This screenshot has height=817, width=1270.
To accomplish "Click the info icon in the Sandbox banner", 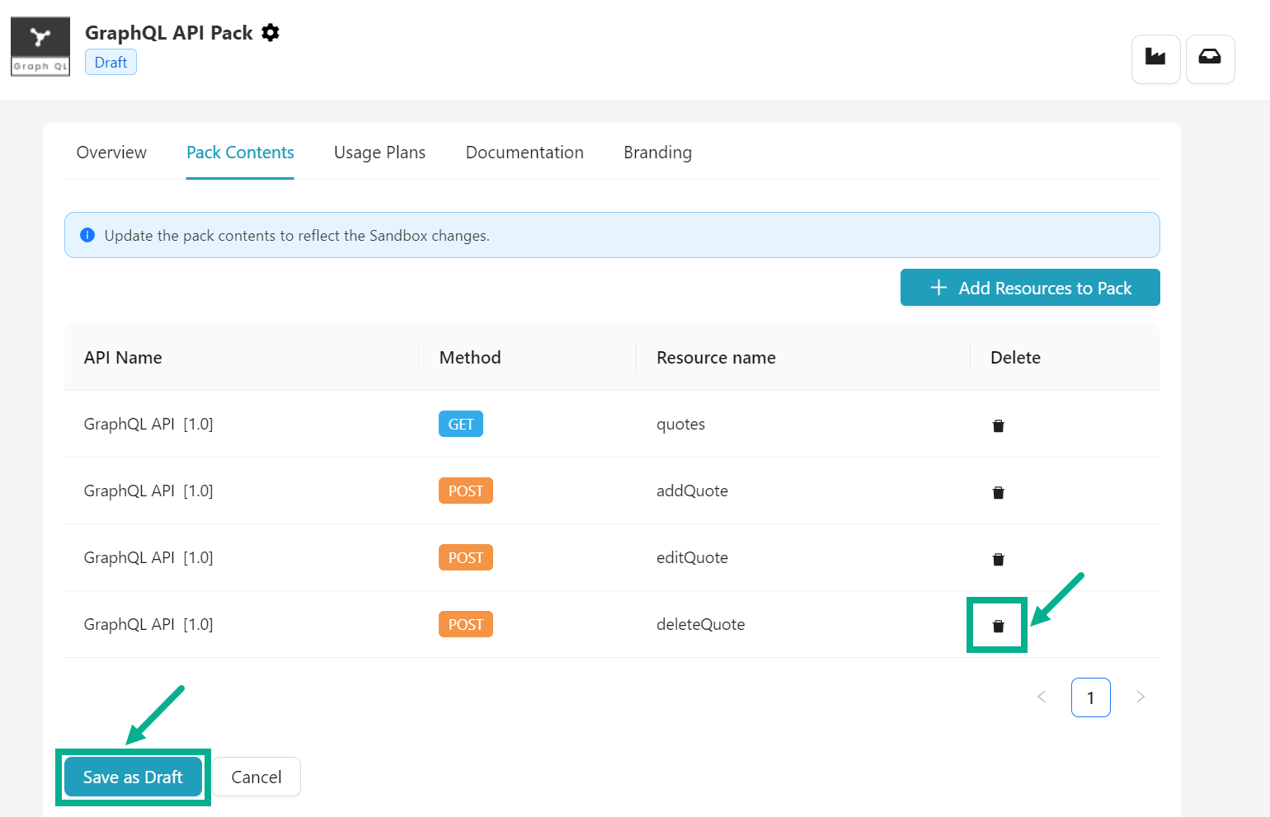I will pyautogui.click(x=87, y=235).
